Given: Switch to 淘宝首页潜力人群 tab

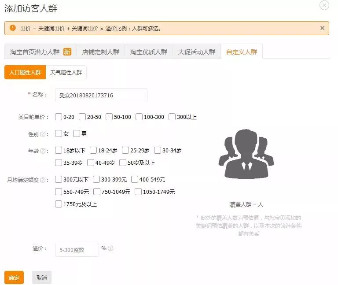Looking at the screenshot, I should (x=40, y=52).
